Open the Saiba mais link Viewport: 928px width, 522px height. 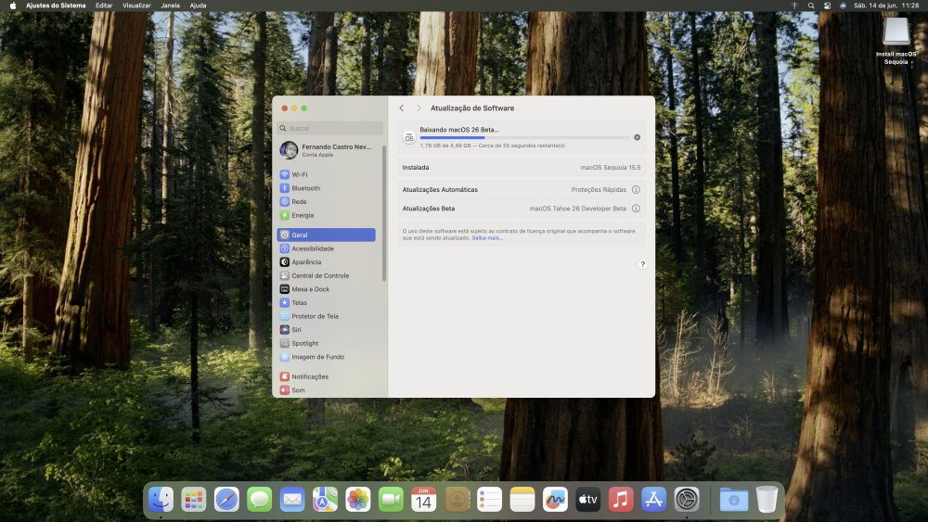coord(487,238)
